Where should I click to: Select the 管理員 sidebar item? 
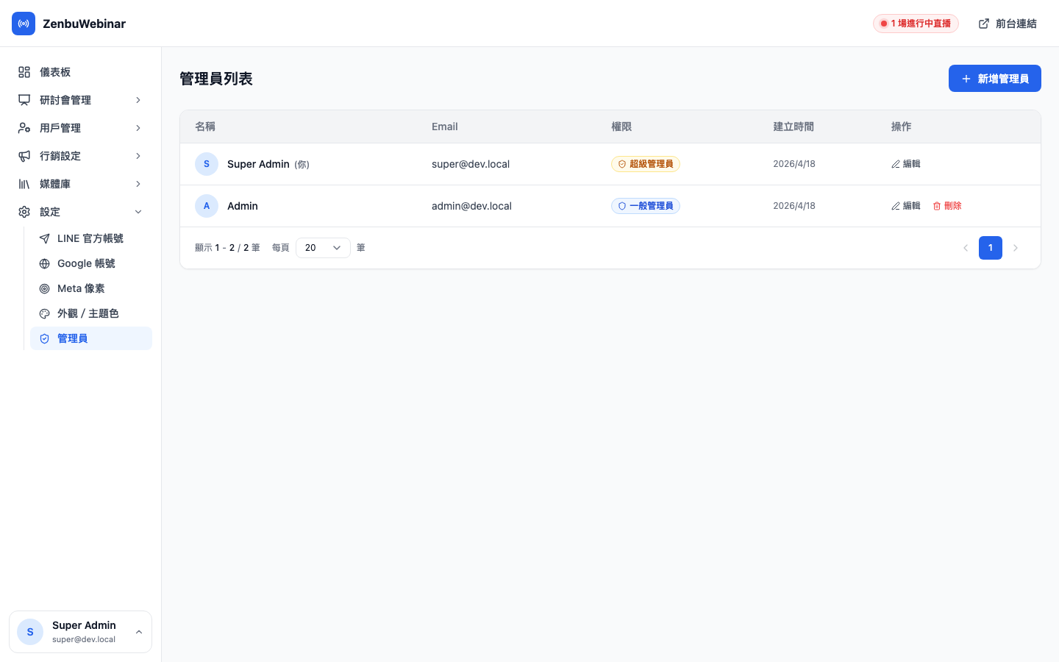pyautogui.click(x=72, y=338)
